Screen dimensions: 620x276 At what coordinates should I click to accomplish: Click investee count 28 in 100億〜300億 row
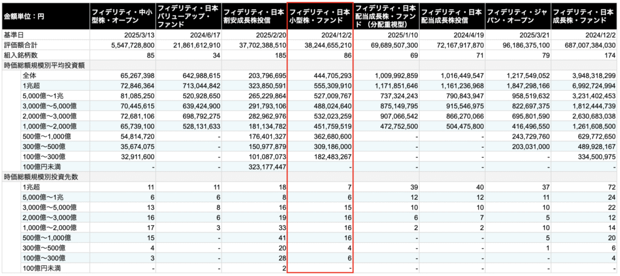click(x=281, y=258)
